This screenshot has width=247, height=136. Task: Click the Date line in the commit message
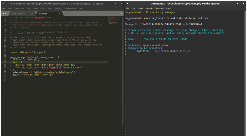(156, 39)
